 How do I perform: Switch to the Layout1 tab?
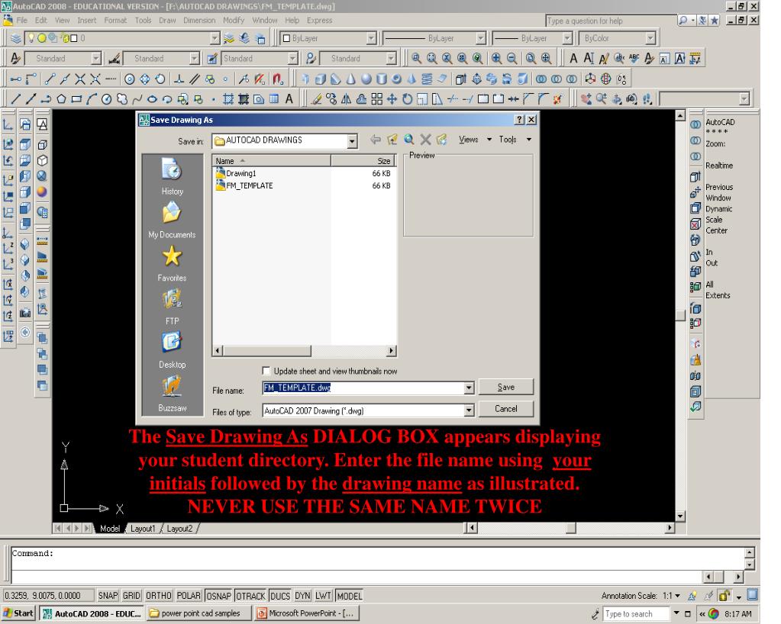[x=143, y=529]
